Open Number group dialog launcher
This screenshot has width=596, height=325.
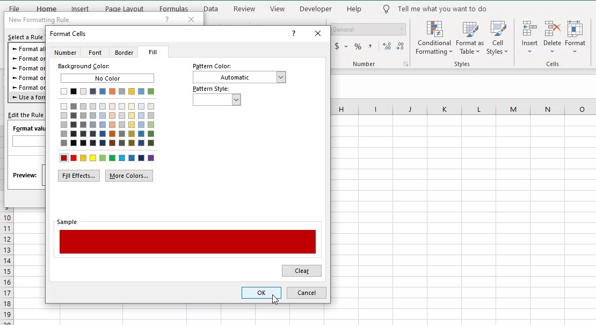point(405,64)
